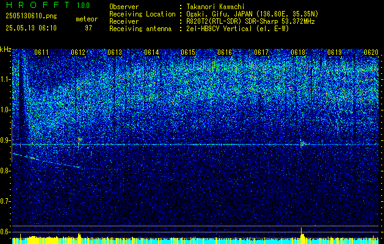Click the 0614 time marker
This screenshot has height=244, width=384.
click(x=151, y=52)
